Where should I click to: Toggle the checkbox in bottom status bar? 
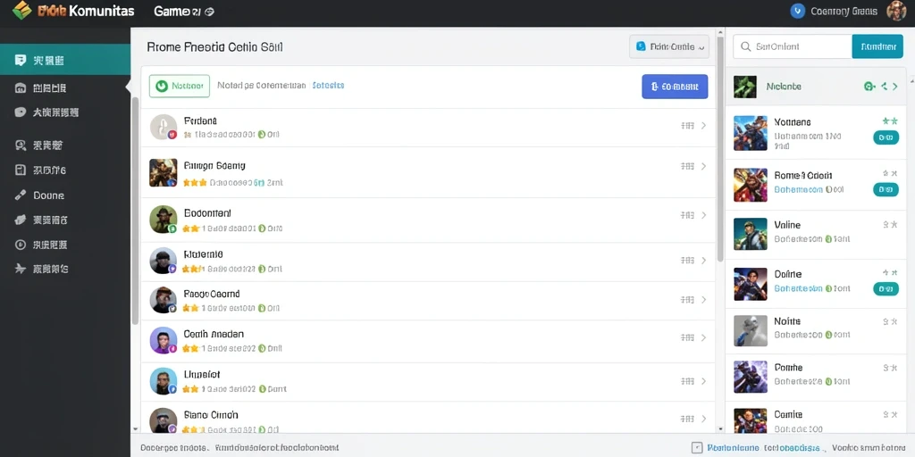tap(696, 448)
